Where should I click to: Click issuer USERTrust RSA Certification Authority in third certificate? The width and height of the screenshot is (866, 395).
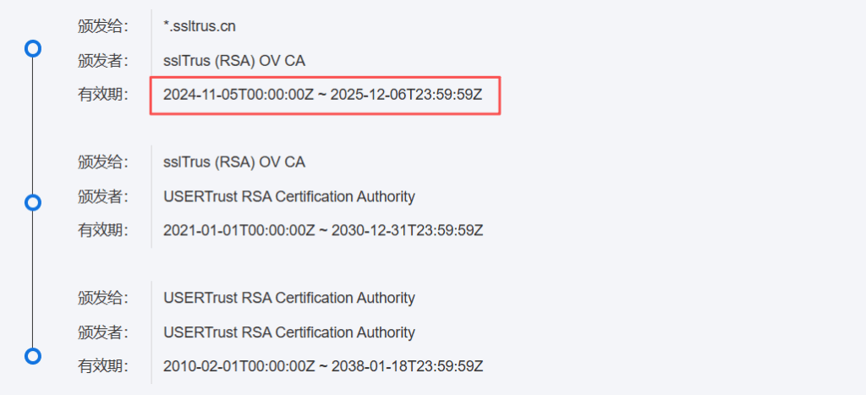tap(289, 332)
